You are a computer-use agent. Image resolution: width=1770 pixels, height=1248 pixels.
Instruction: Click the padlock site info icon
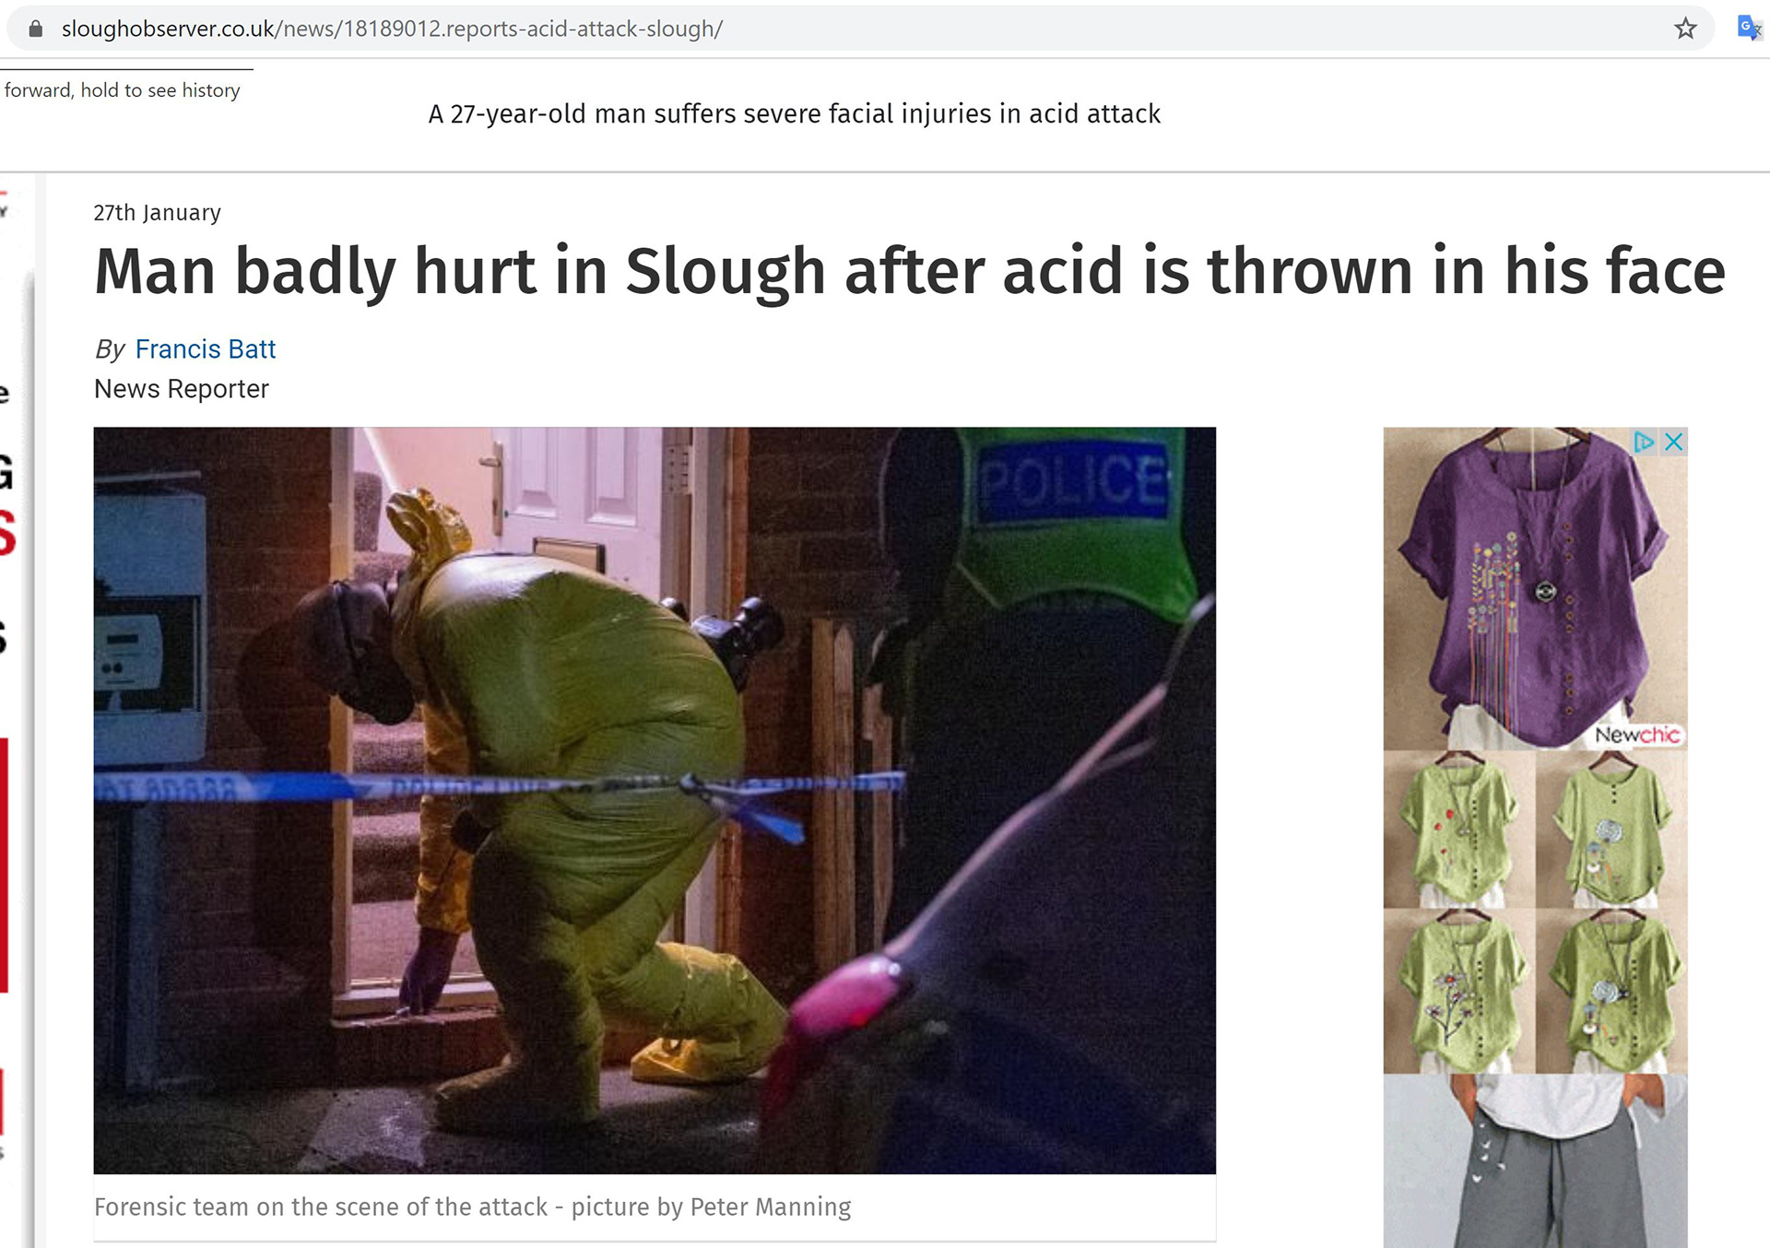(x=36, y=29)
